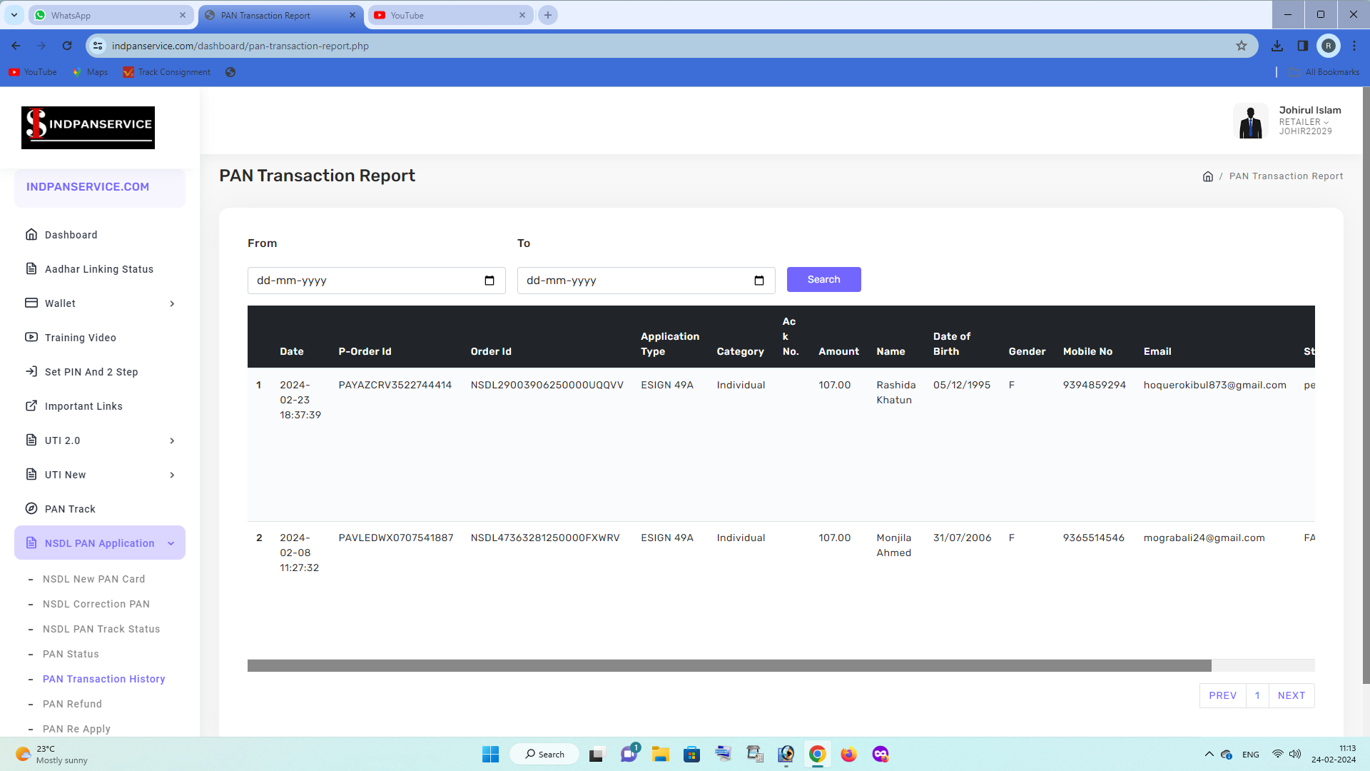Expand the Wallet submenu arrow
The width and height of the screenshot is (1370, 771).
[x=172, y=303]
